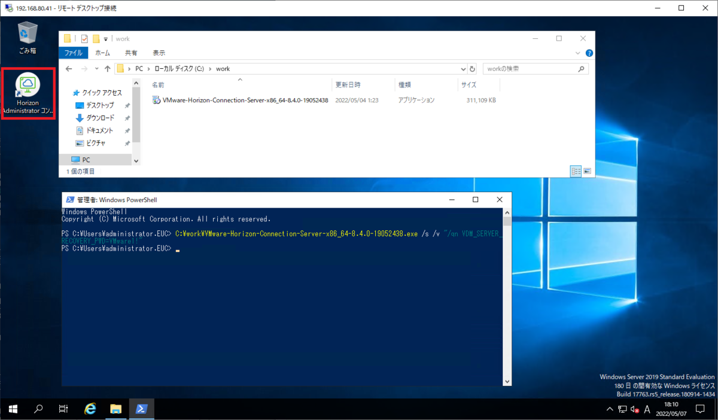
Task: Click the PowerShell prompt cursor line
Action: pos(120,248)
